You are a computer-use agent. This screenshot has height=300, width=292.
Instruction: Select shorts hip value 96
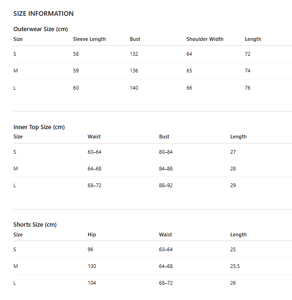(90, 249)
